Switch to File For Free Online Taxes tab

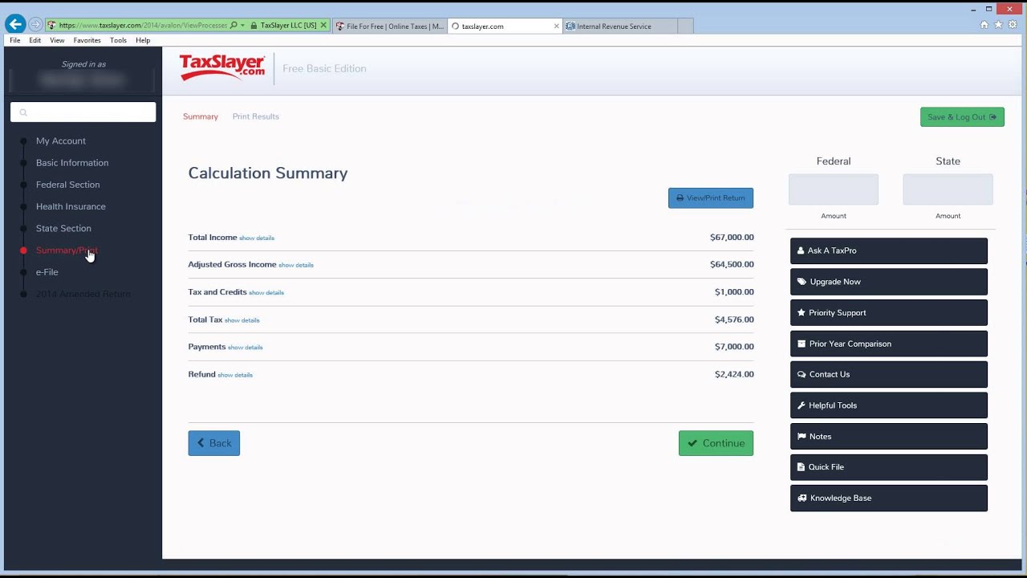coord(389,26)
